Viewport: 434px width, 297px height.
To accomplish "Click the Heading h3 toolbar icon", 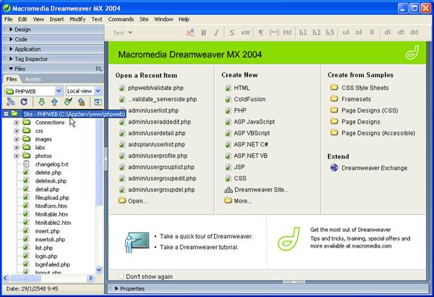I will [x=329, y=33].
